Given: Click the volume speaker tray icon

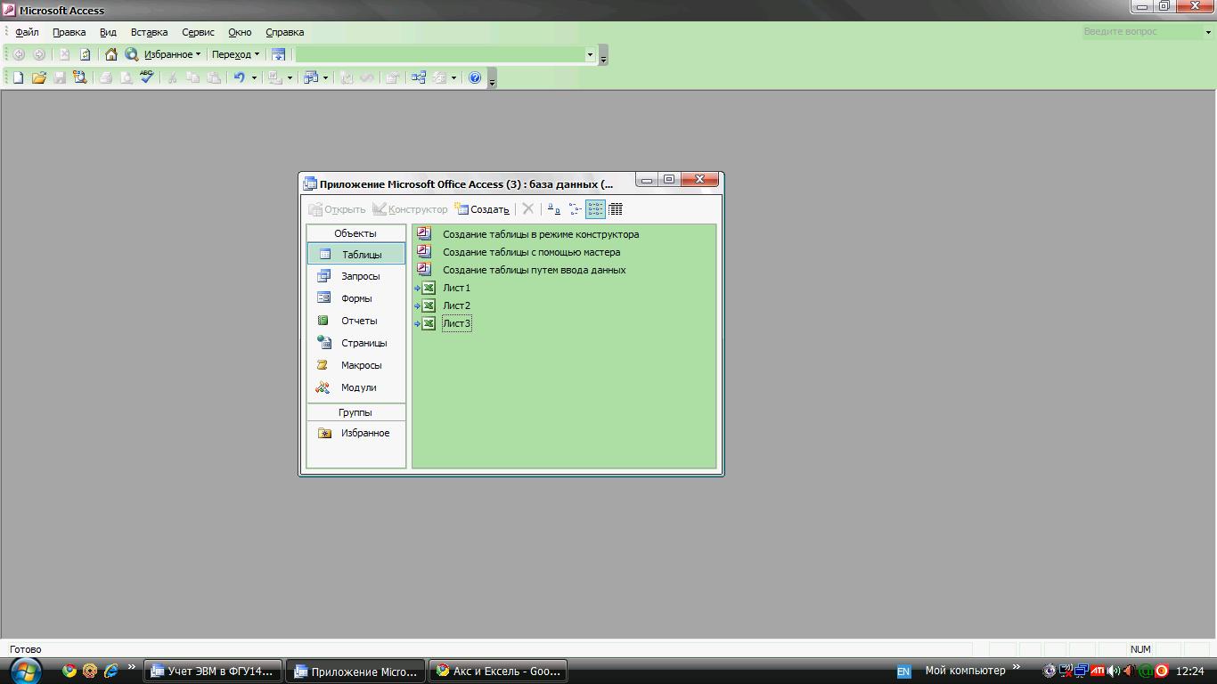Looking at the screenshot, I should tap(1113, 671).
